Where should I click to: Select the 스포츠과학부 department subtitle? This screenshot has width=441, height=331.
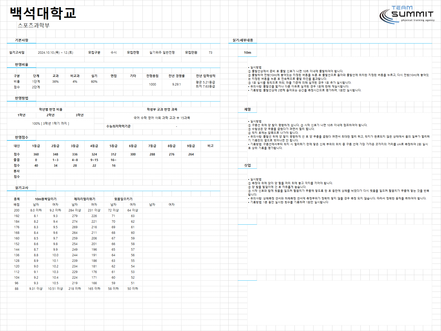[34, 25]
